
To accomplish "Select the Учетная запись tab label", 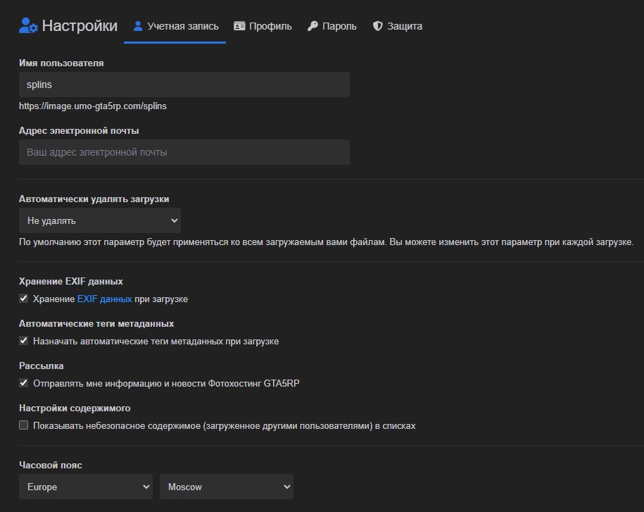I will tap(183, 26).
